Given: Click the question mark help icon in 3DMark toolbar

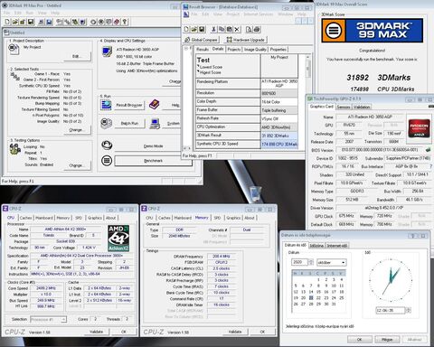Looking at the screenshot, I should click(x=125, y=22).
